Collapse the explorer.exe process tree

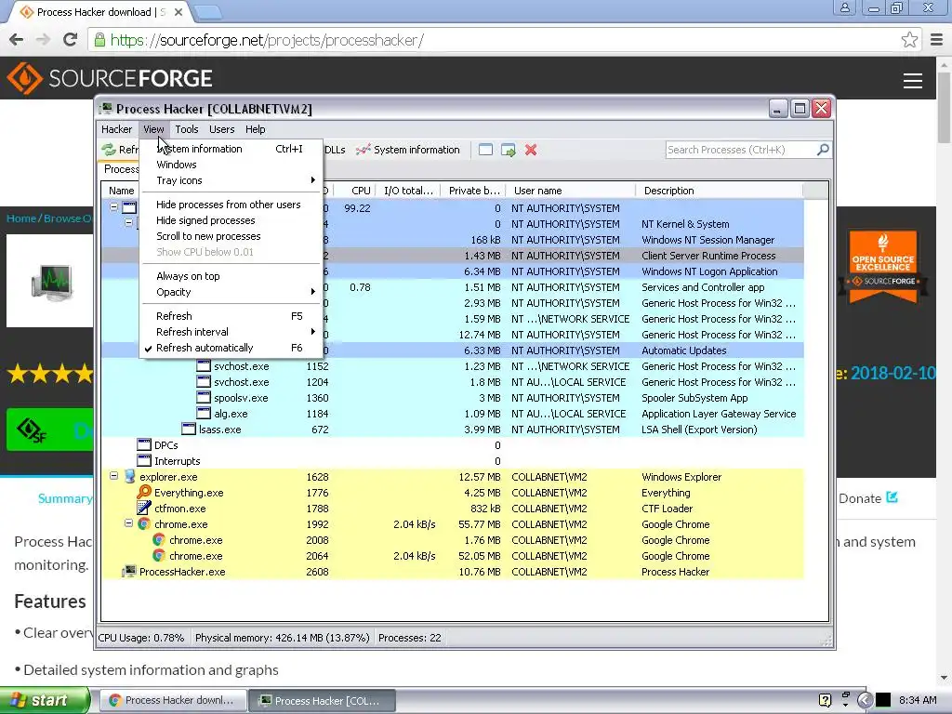coord(113,476)
